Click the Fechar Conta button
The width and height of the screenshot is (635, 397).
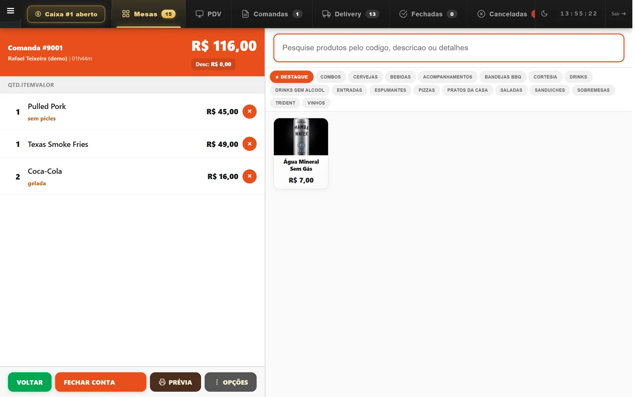(101, 382)
